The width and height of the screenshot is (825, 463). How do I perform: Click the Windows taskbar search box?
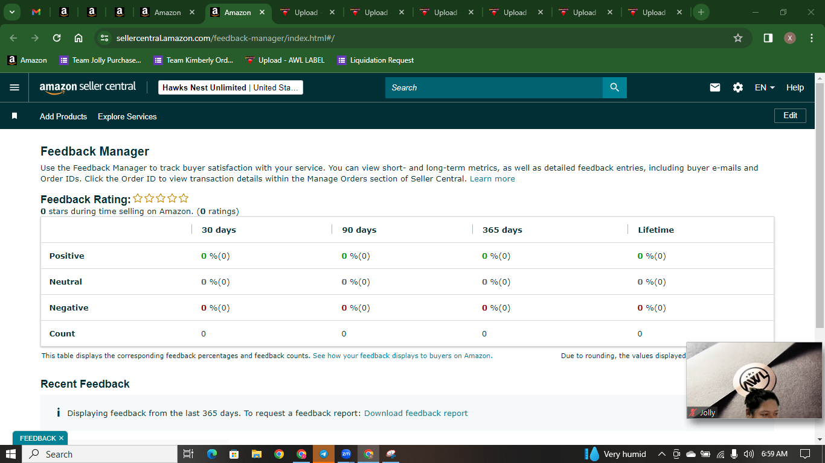(x=100, y=454)
